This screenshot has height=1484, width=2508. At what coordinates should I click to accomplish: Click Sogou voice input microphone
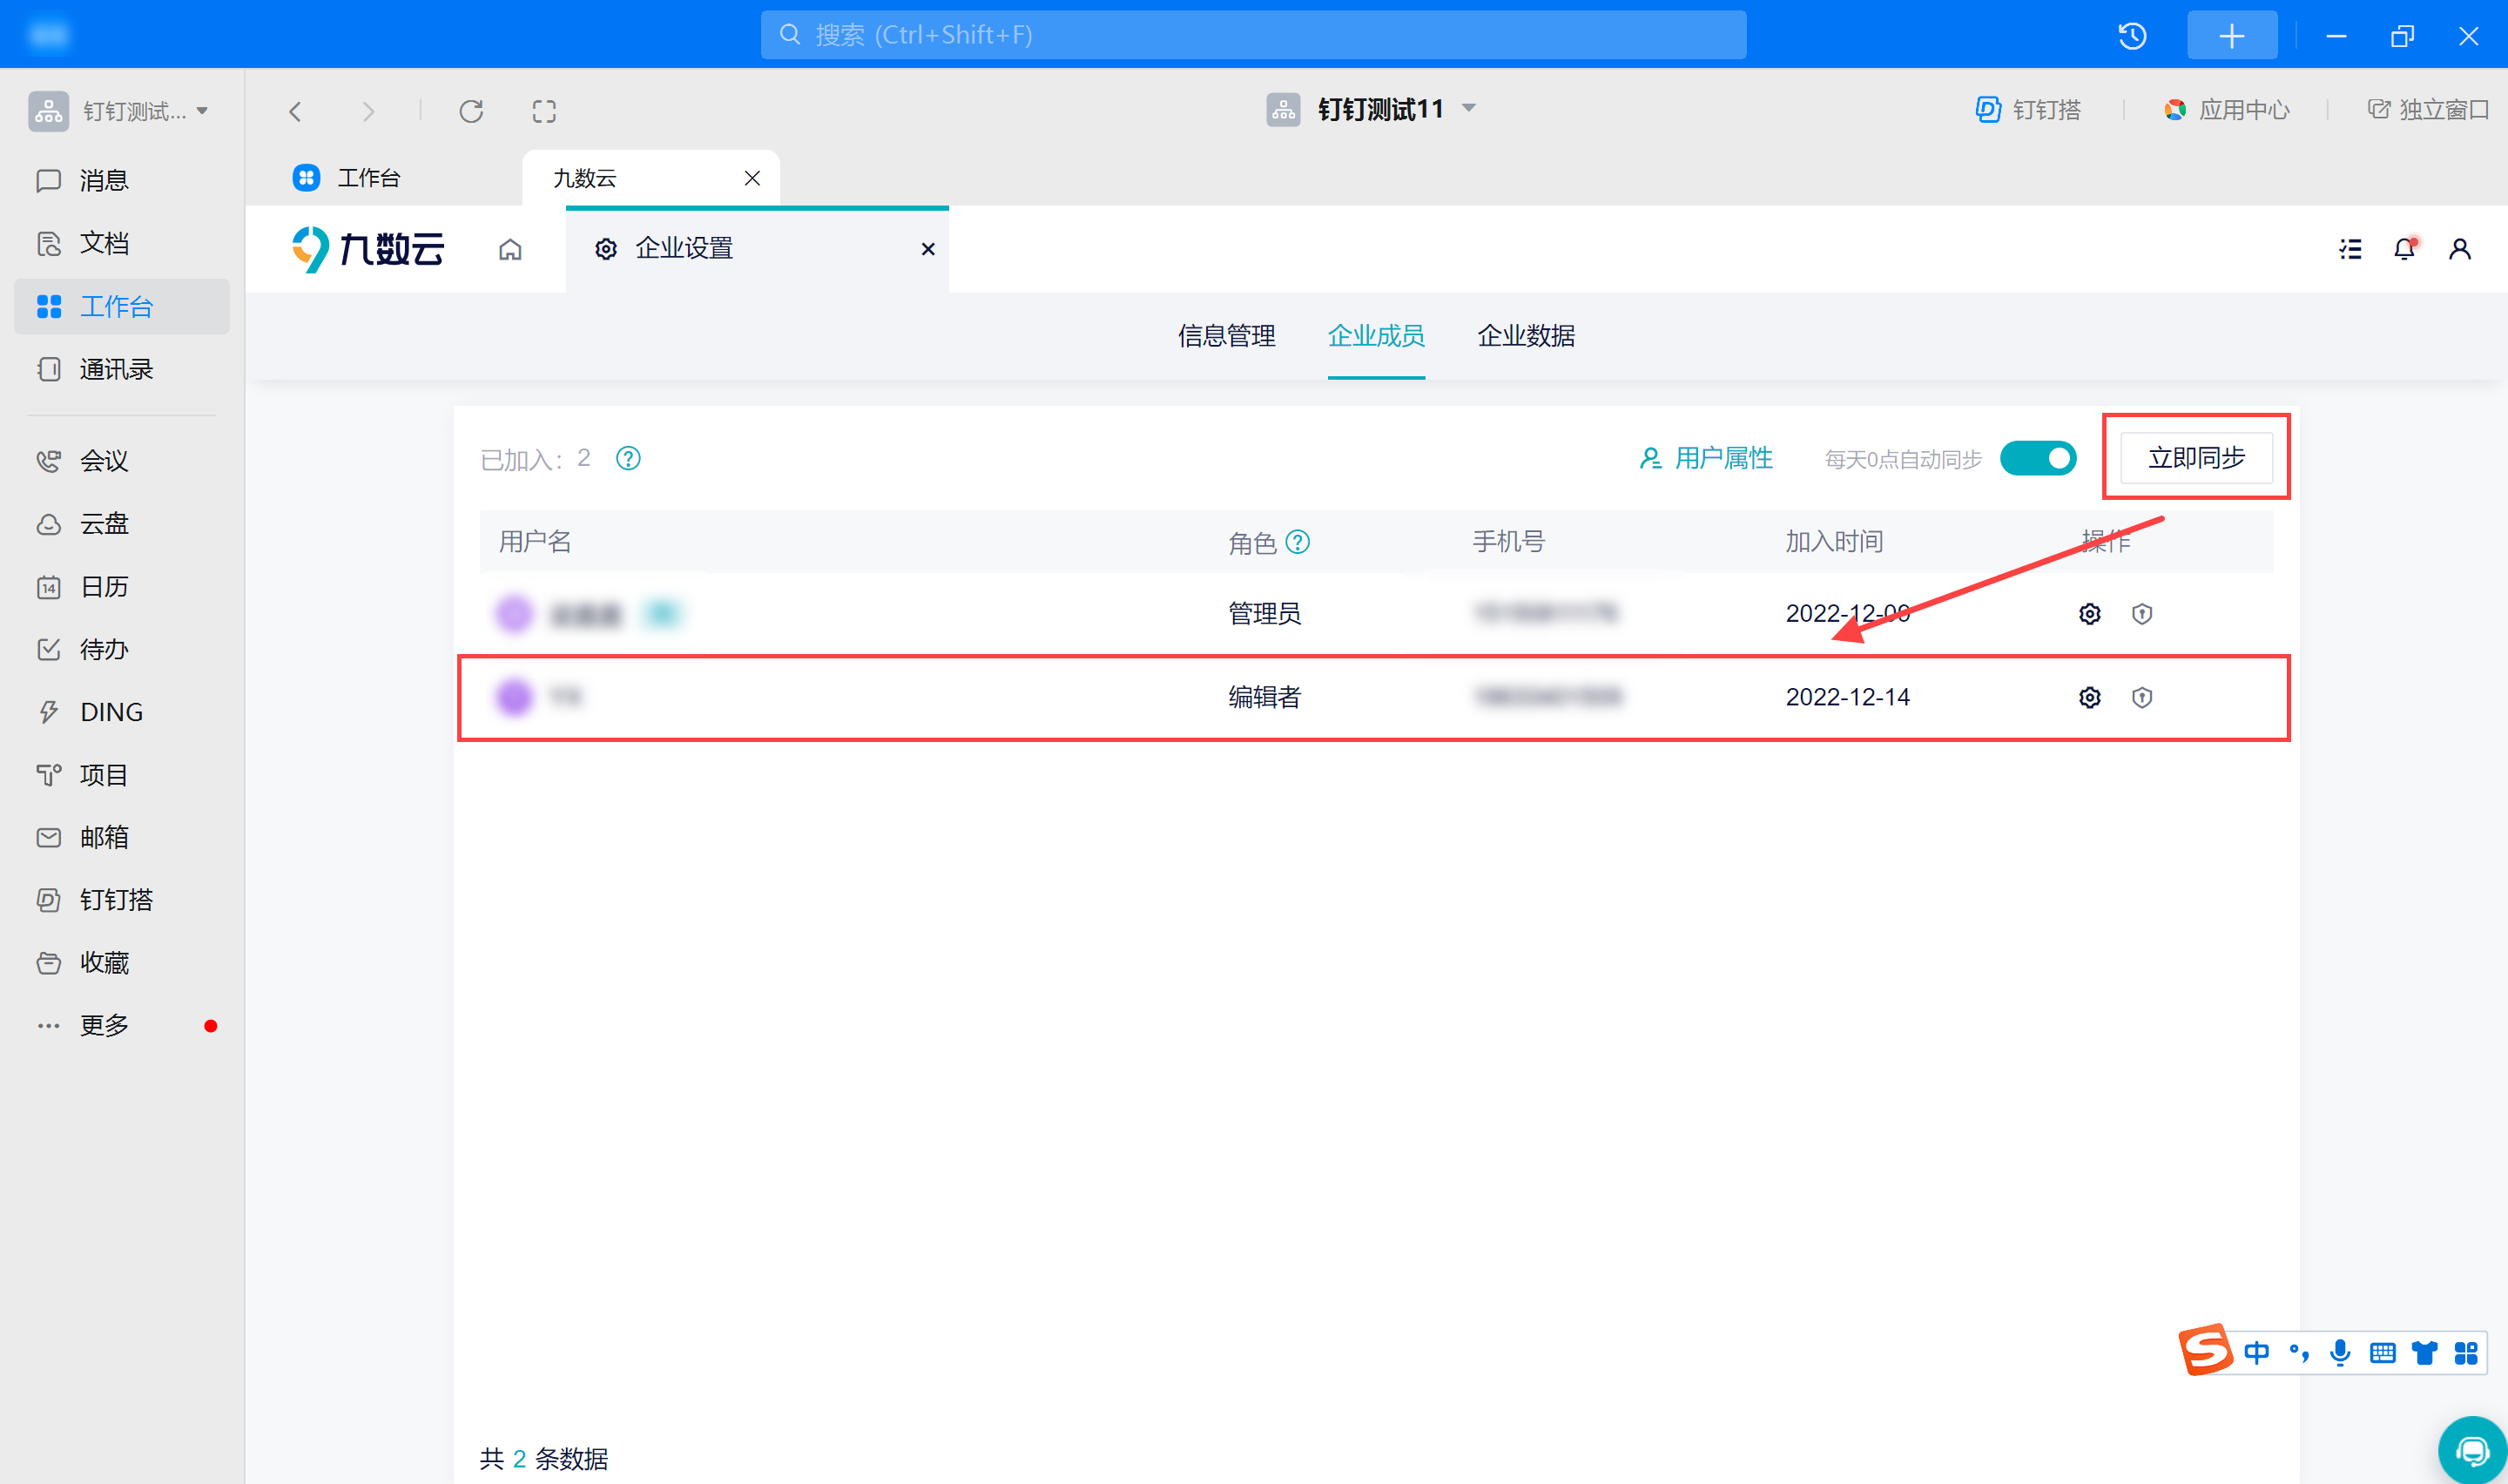(2340, 1353)
